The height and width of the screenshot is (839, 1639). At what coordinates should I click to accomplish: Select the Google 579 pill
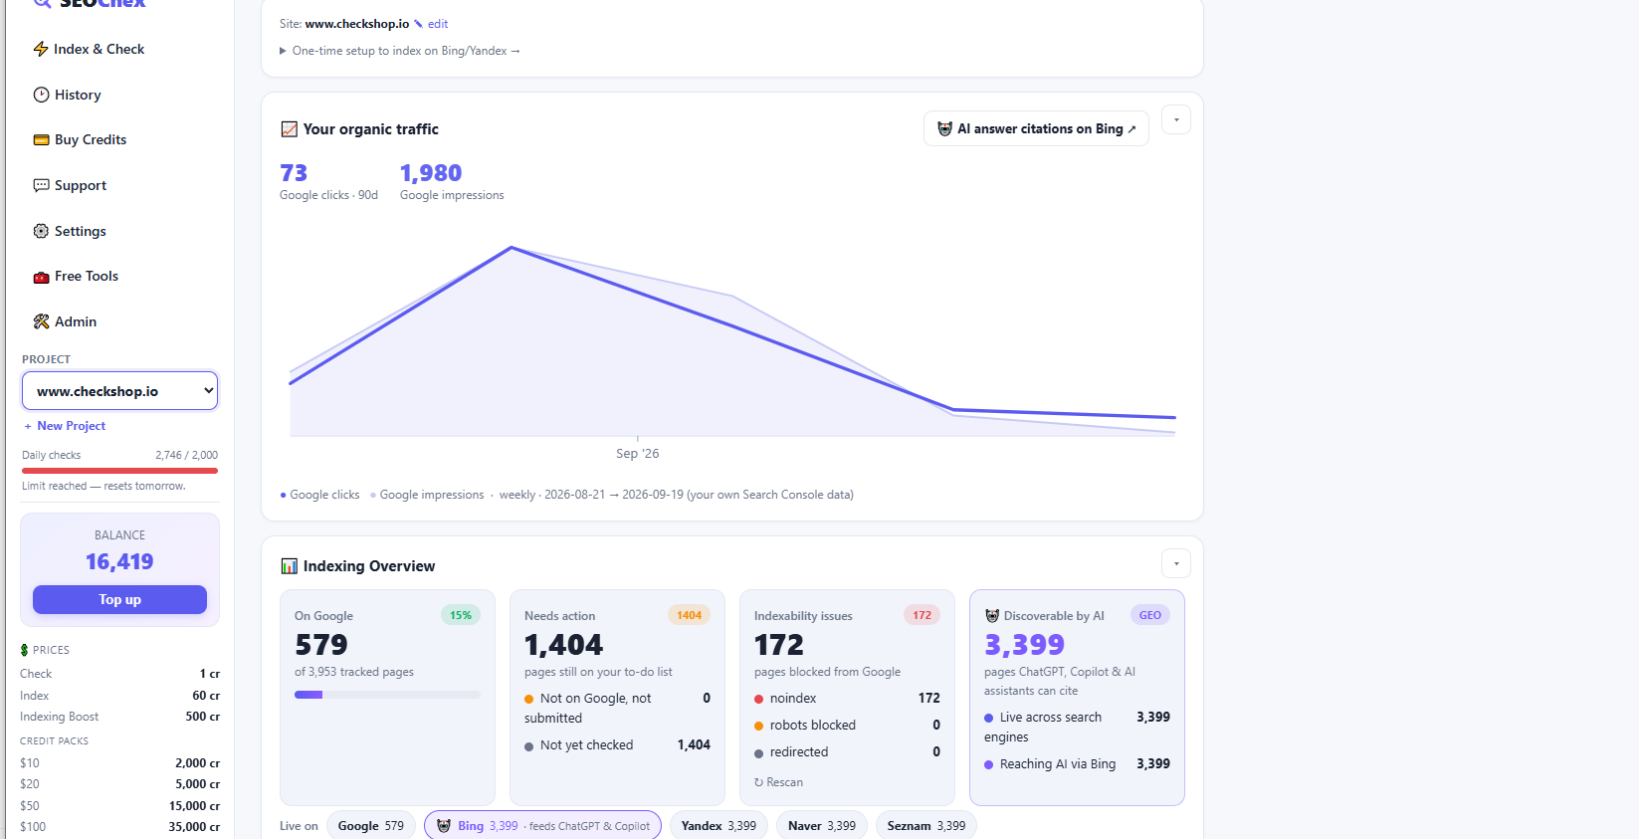371,826
